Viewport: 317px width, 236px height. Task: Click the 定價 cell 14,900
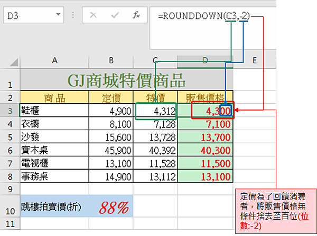pos(111,176)
